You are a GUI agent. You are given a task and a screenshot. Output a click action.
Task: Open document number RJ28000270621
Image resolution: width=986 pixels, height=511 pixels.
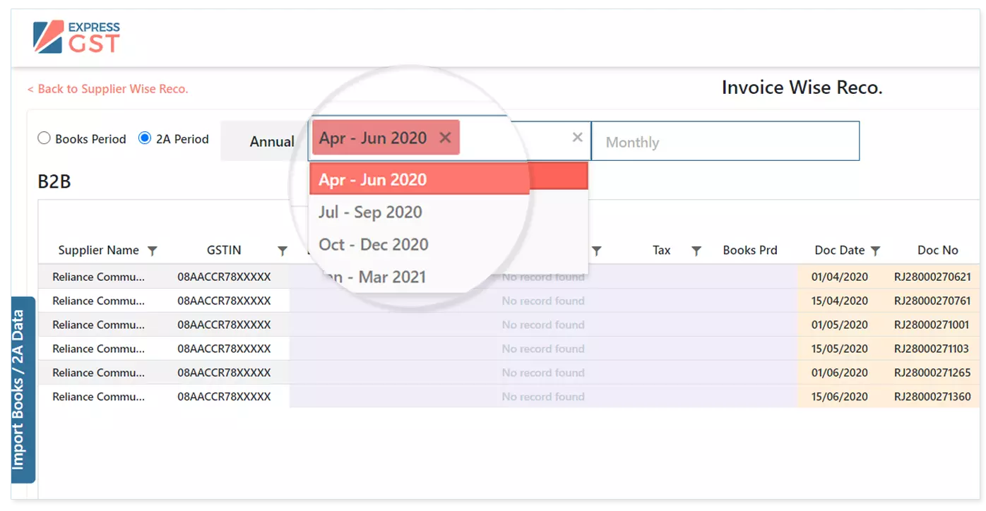[932, 277]
